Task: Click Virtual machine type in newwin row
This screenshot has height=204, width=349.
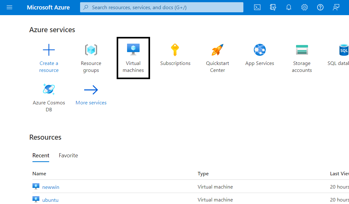Action: 215,187
